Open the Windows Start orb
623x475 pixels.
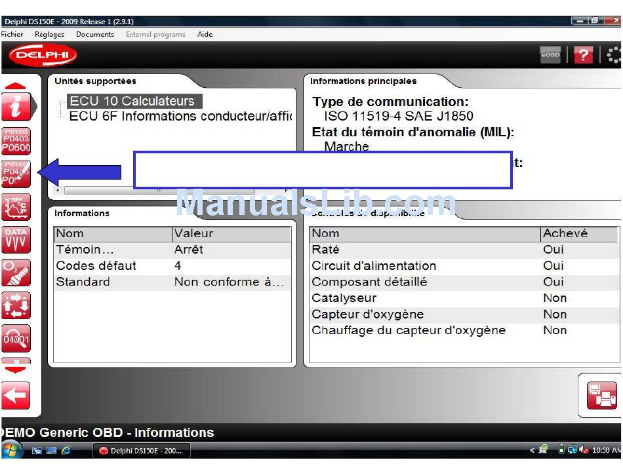coord(11,450)
